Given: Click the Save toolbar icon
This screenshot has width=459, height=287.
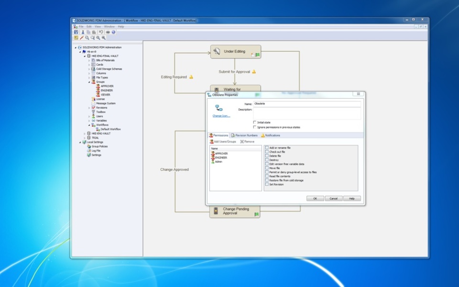Looking at the screenshot, I should [76, 32].
